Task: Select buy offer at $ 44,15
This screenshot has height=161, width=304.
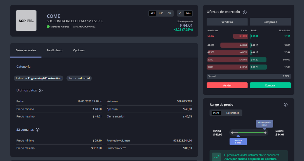Action: click(x=255, y=52)
